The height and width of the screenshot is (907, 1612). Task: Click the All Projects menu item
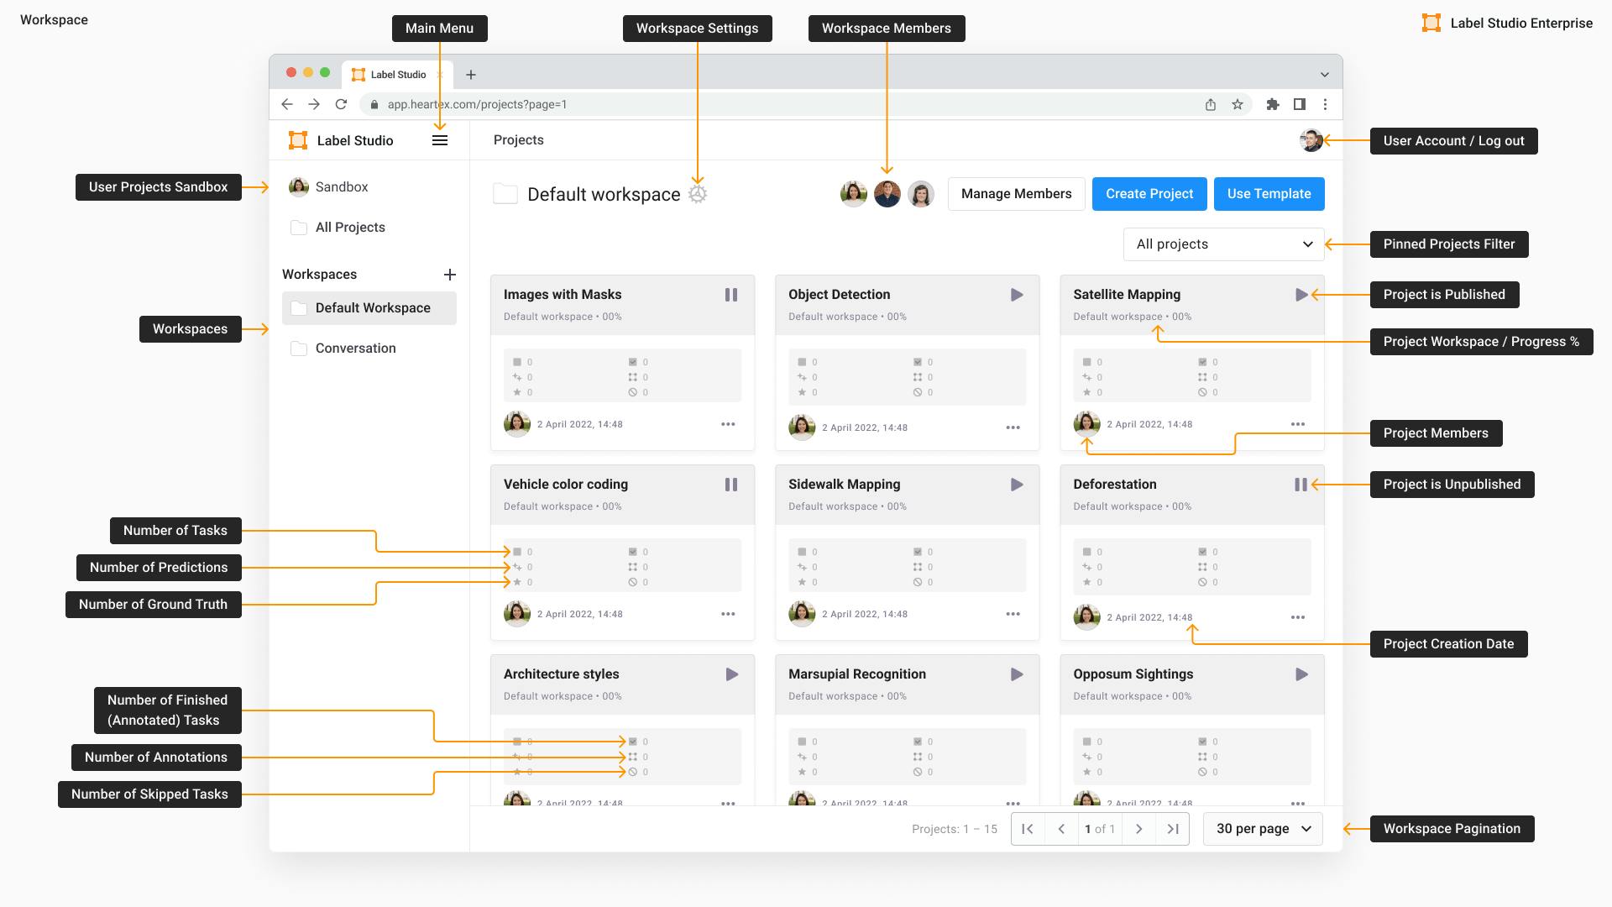click(x=350, y=227)
